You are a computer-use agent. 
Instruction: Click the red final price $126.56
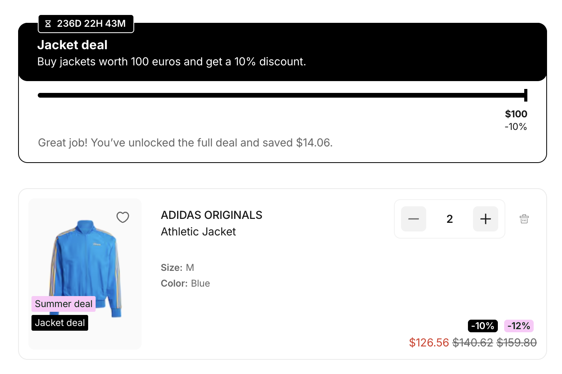point(429,343)
